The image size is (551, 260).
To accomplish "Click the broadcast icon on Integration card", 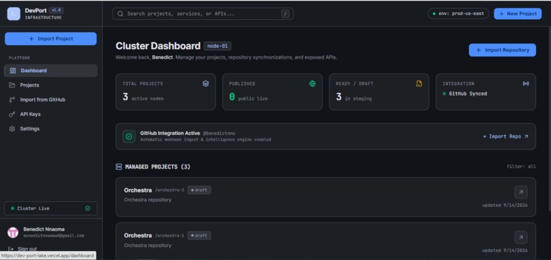I will pos(526,83).
